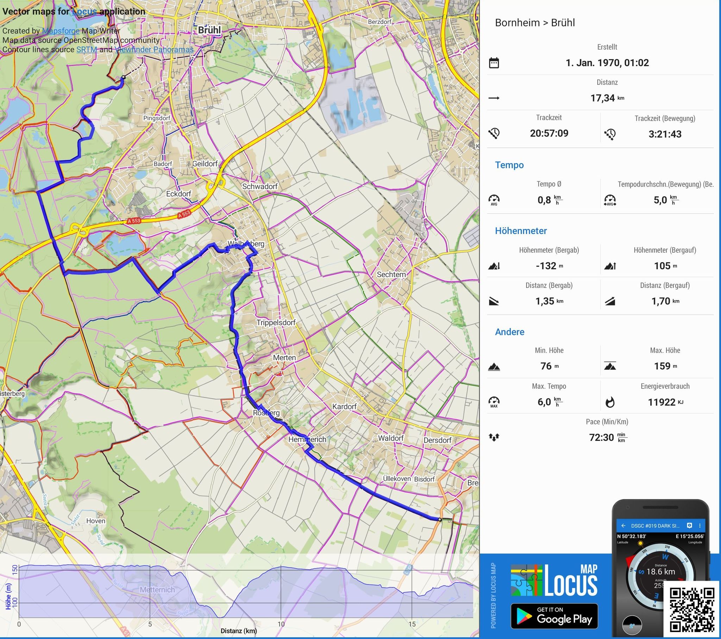Click the Walberberg label on map
721x639 pixels.
pos(246,244)
